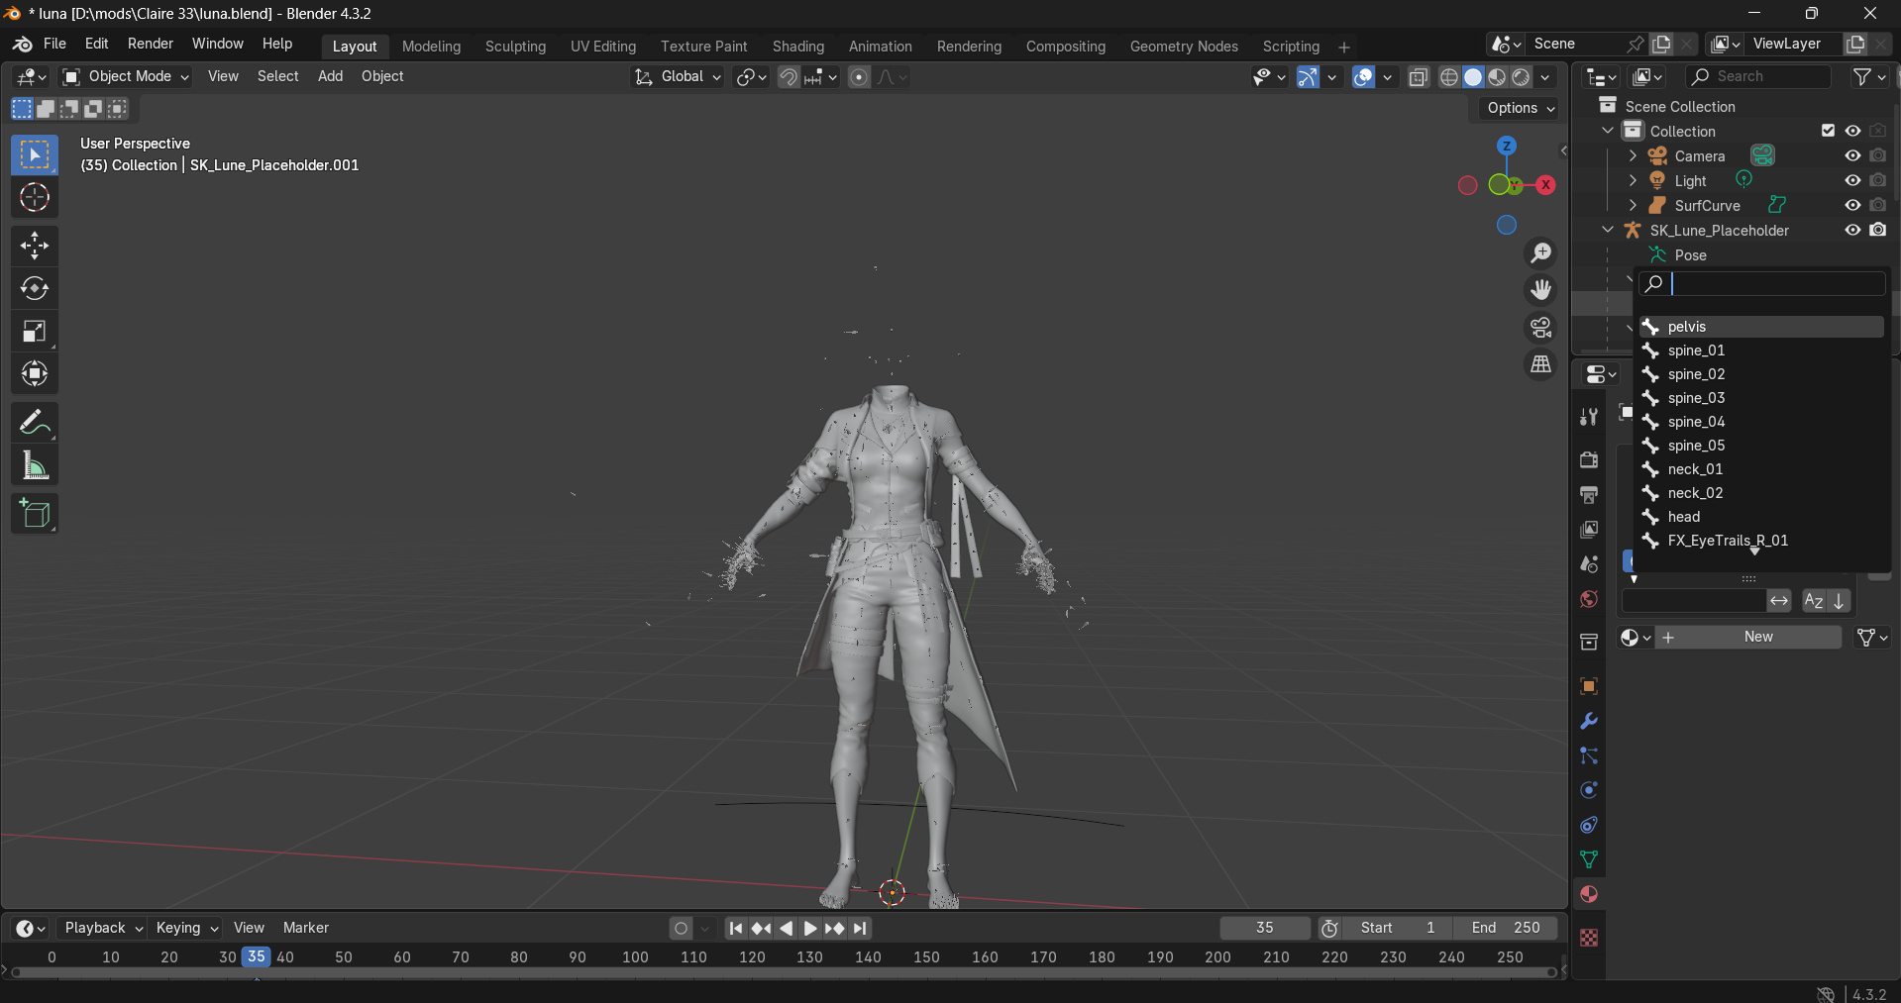This screenshot has width=1901, height=1003.
Task: Open the Modifiers wrench properties tab
Action: [1589, 721]
